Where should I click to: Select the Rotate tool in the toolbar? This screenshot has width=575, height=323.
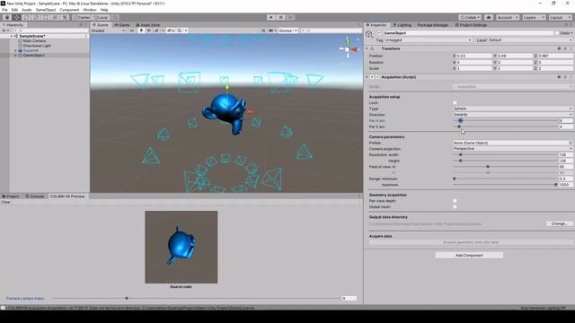tap(26, 17)
